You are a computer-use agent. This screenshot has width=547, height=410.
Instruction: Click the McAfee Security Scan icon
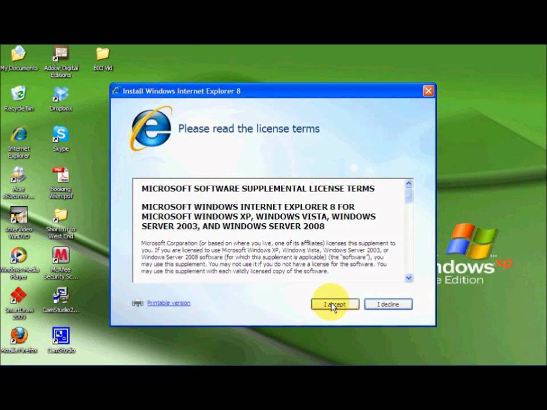click(61, 263)
